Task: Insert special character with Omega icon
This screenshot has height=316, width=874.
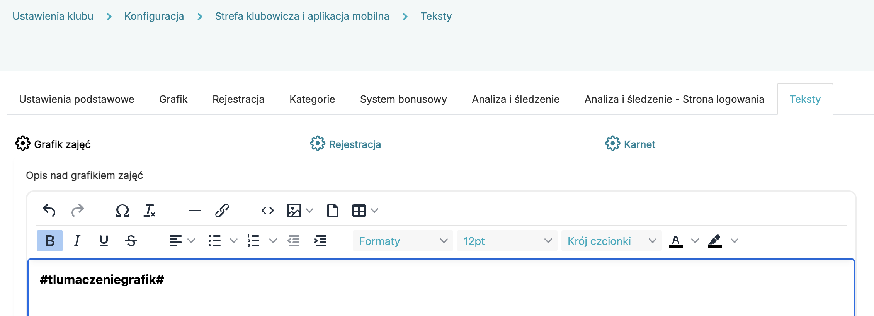Action: coord(122,211)
